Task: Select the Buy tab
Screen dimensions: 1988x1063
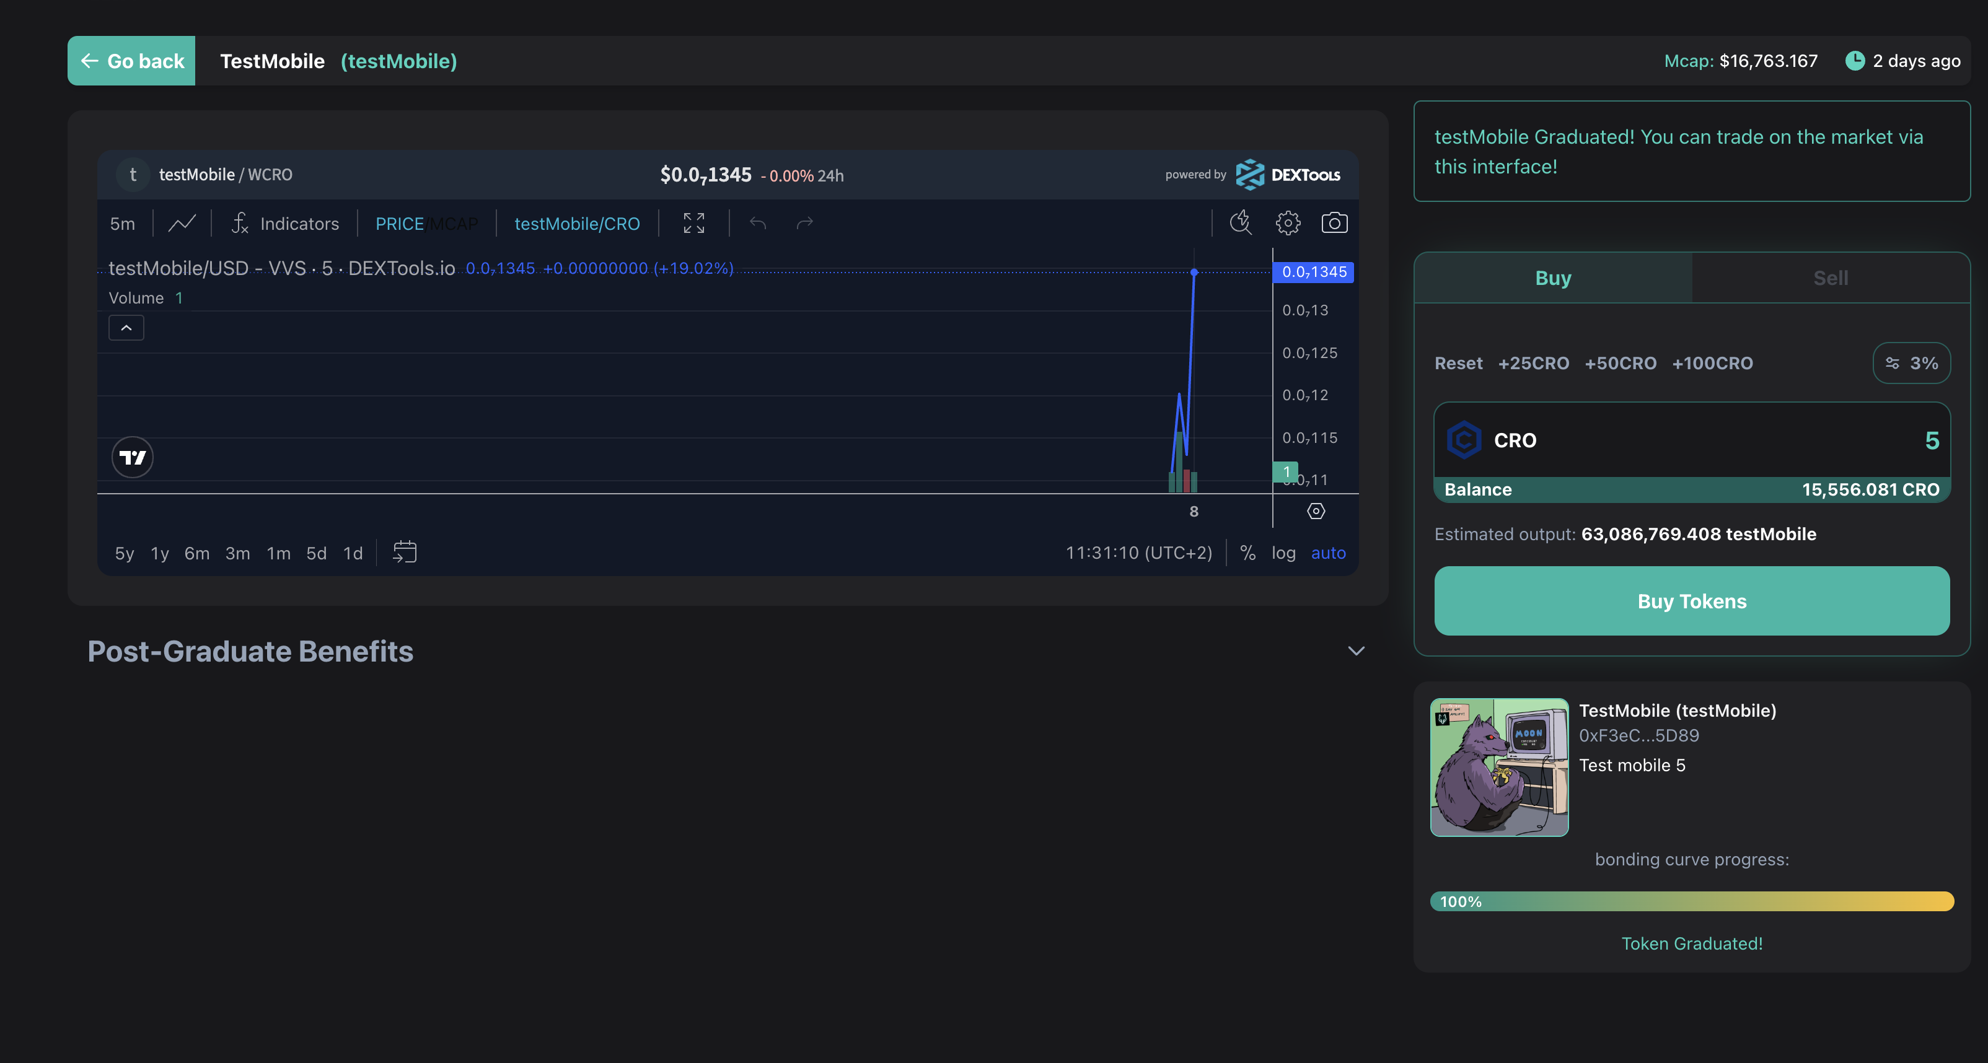Action: (1553, 278)
